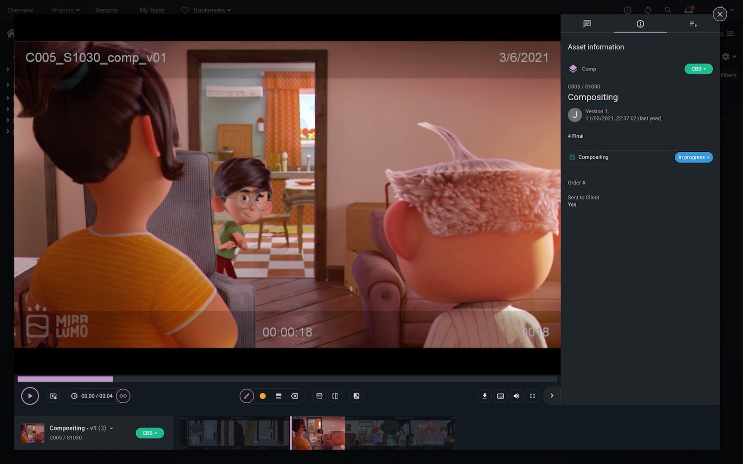Click the flip image icon

[356, 396]
